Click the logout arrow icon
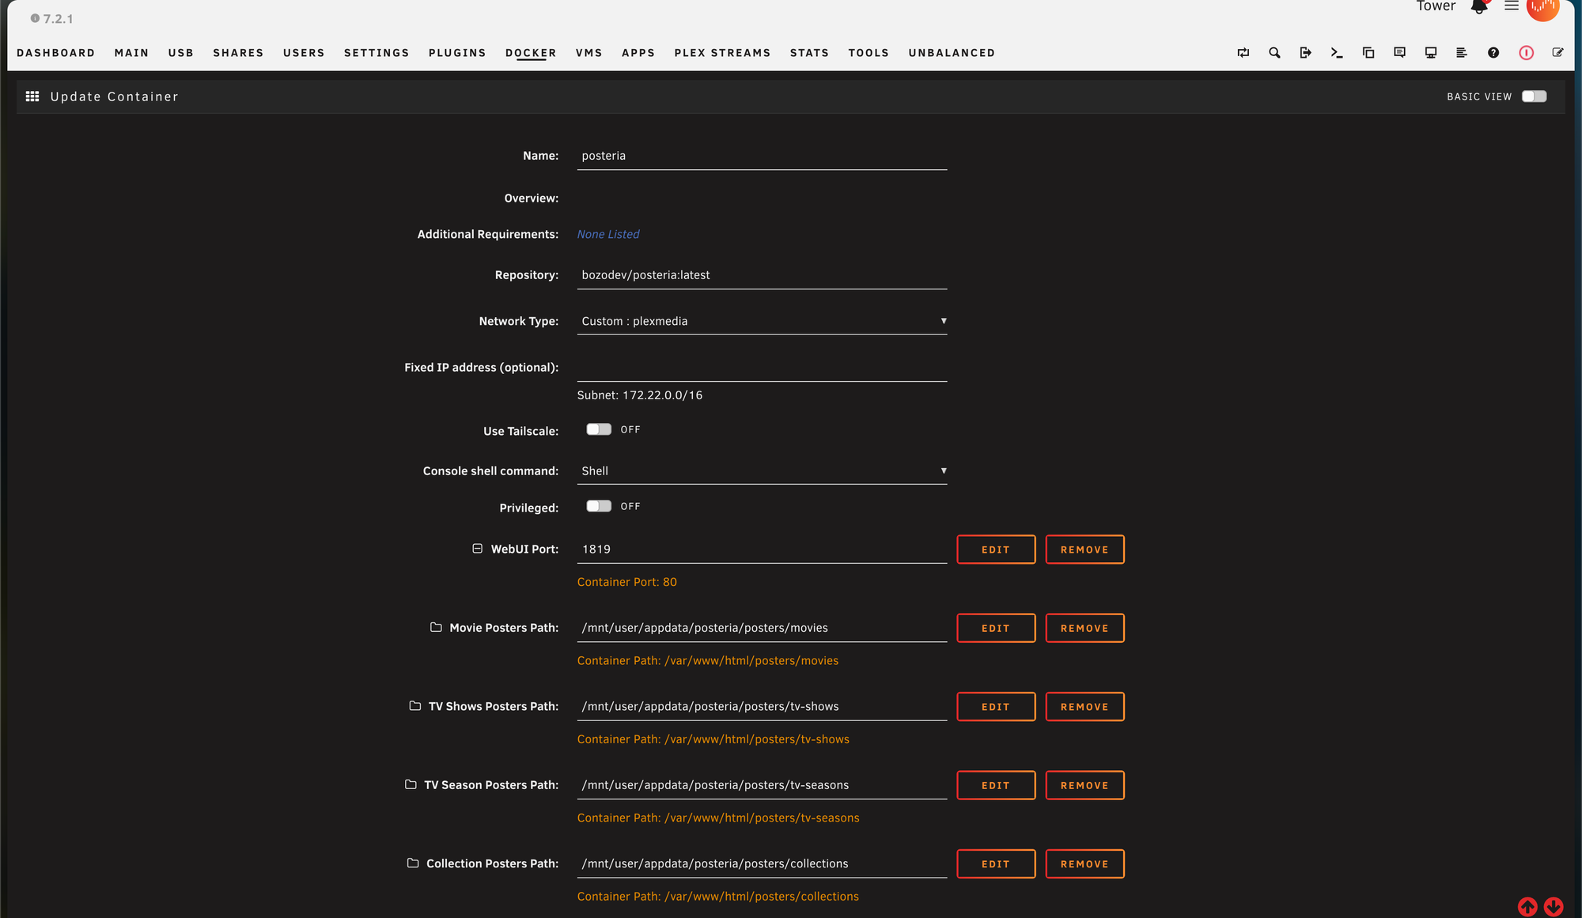 pyautogui.click(x=1305, y=53)
